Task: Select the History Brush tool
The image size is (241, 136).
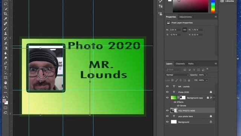Action: point(6,39)
